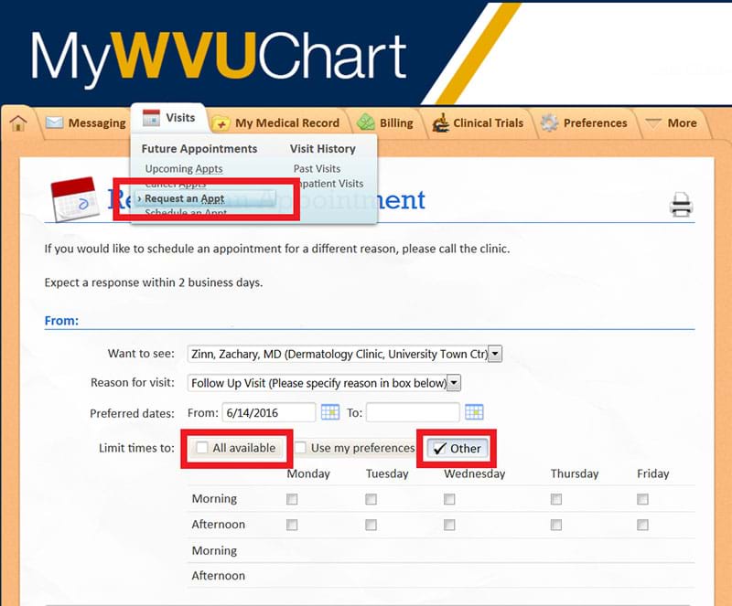The image size is (732, 606).
Task: Enable Use my preferences checkbox
Action: (301, 448)
